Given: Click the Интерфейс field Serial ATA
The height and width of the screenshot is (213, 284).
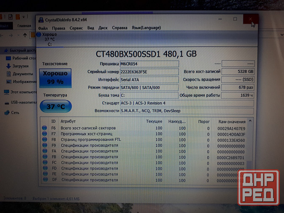Looking at the screenshot, I should [149, 80].
